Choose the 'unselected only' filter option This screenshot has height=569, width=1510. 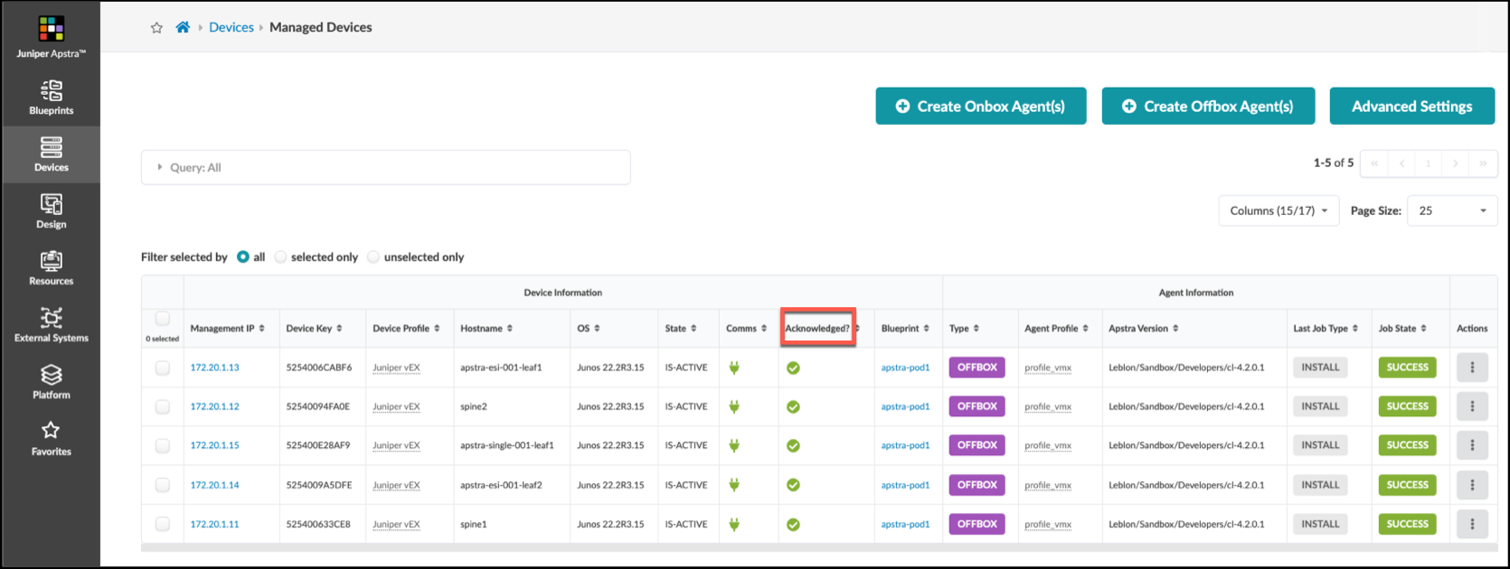click(x=373, y=257)
